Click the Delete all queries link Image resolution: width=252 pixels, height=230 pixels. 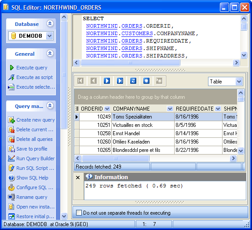35,139
